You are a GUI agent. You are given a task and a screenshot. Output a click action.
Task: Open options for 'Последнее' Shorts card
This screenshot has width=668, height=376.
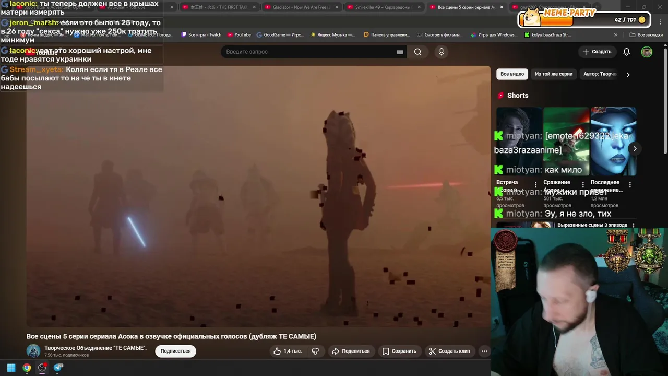630,185
